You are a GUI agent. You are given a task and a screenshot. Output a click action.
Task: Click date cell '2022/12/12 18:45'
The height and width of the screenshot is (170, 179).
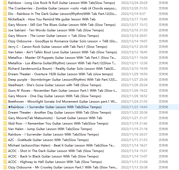point(134,52)
